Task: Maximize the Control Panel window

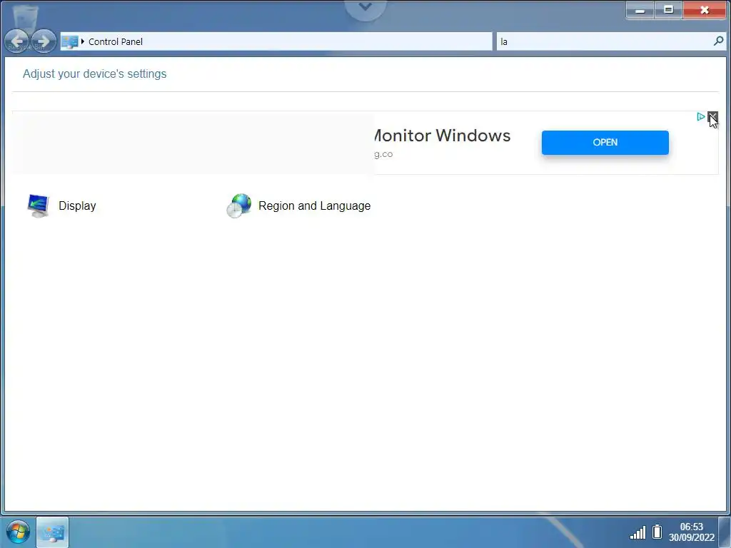Action: click(x=668, y=10)
